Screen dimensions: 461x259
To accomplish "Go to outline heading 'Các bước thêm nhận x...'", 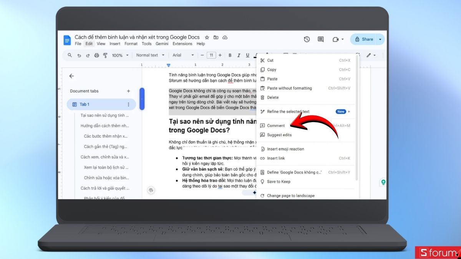I will pyautogui.click(x=106, y=136).
